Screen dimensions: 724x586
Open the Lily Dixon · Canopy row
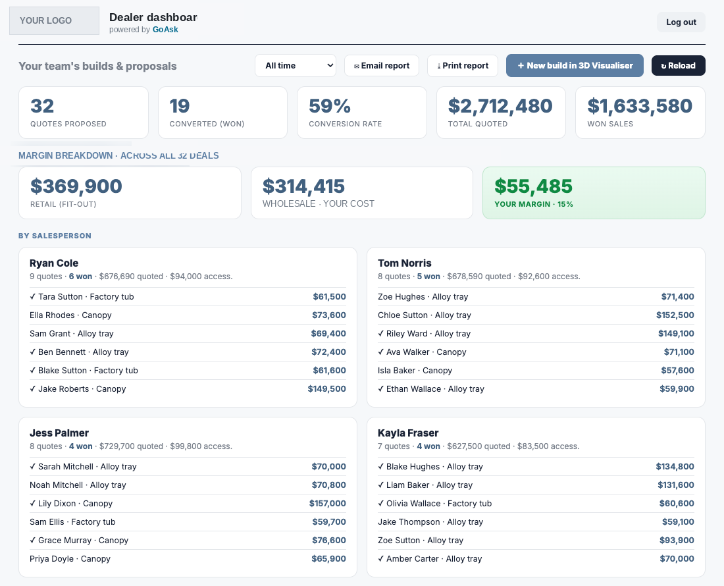coord(188,504)
